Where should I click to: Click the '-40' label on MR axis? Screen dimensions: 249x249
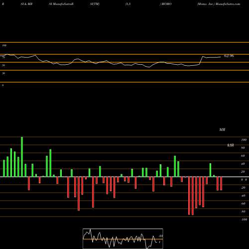pos(243,196)
